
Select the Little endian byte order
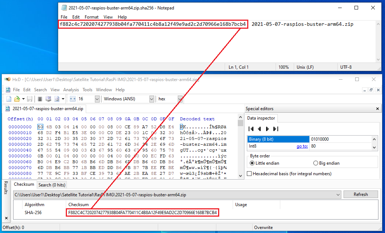[x=252, y=163]
